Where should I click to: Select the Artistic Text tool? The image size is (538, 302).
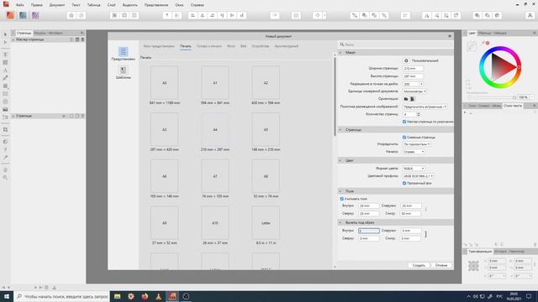tap(5, 70)
